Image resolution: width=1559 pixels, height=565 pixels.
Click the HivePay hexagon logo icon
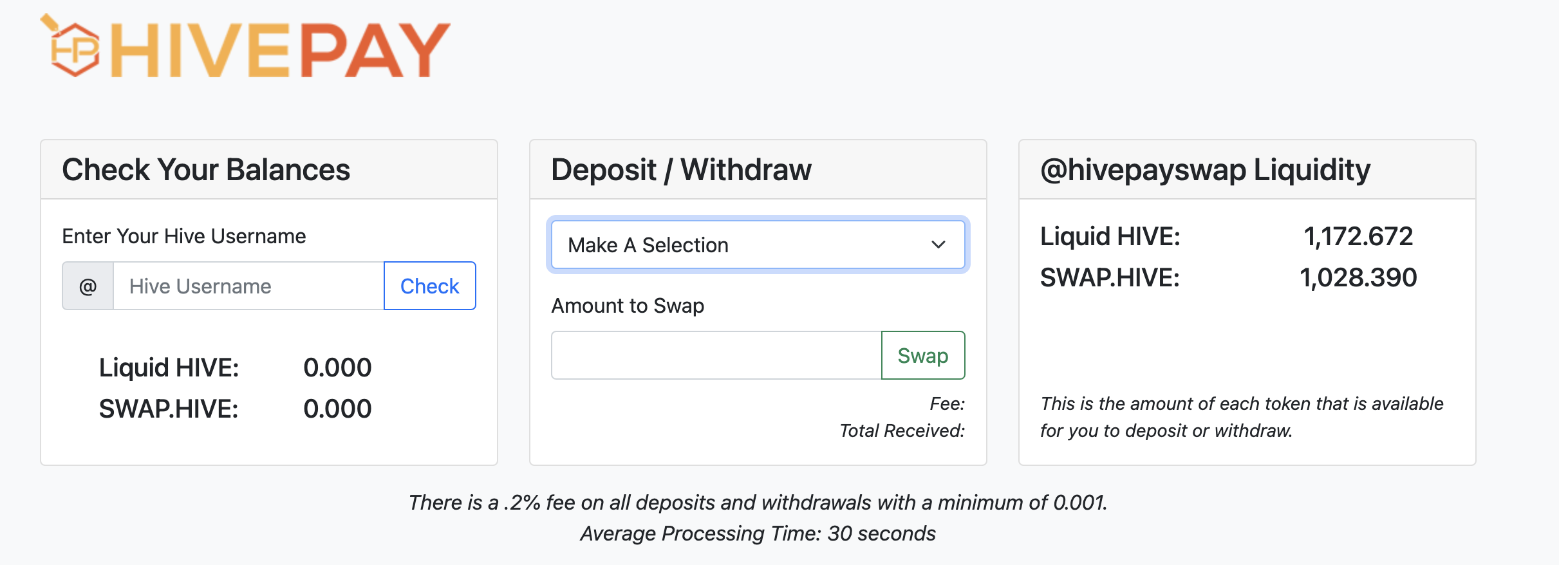[x=70, y=46]
